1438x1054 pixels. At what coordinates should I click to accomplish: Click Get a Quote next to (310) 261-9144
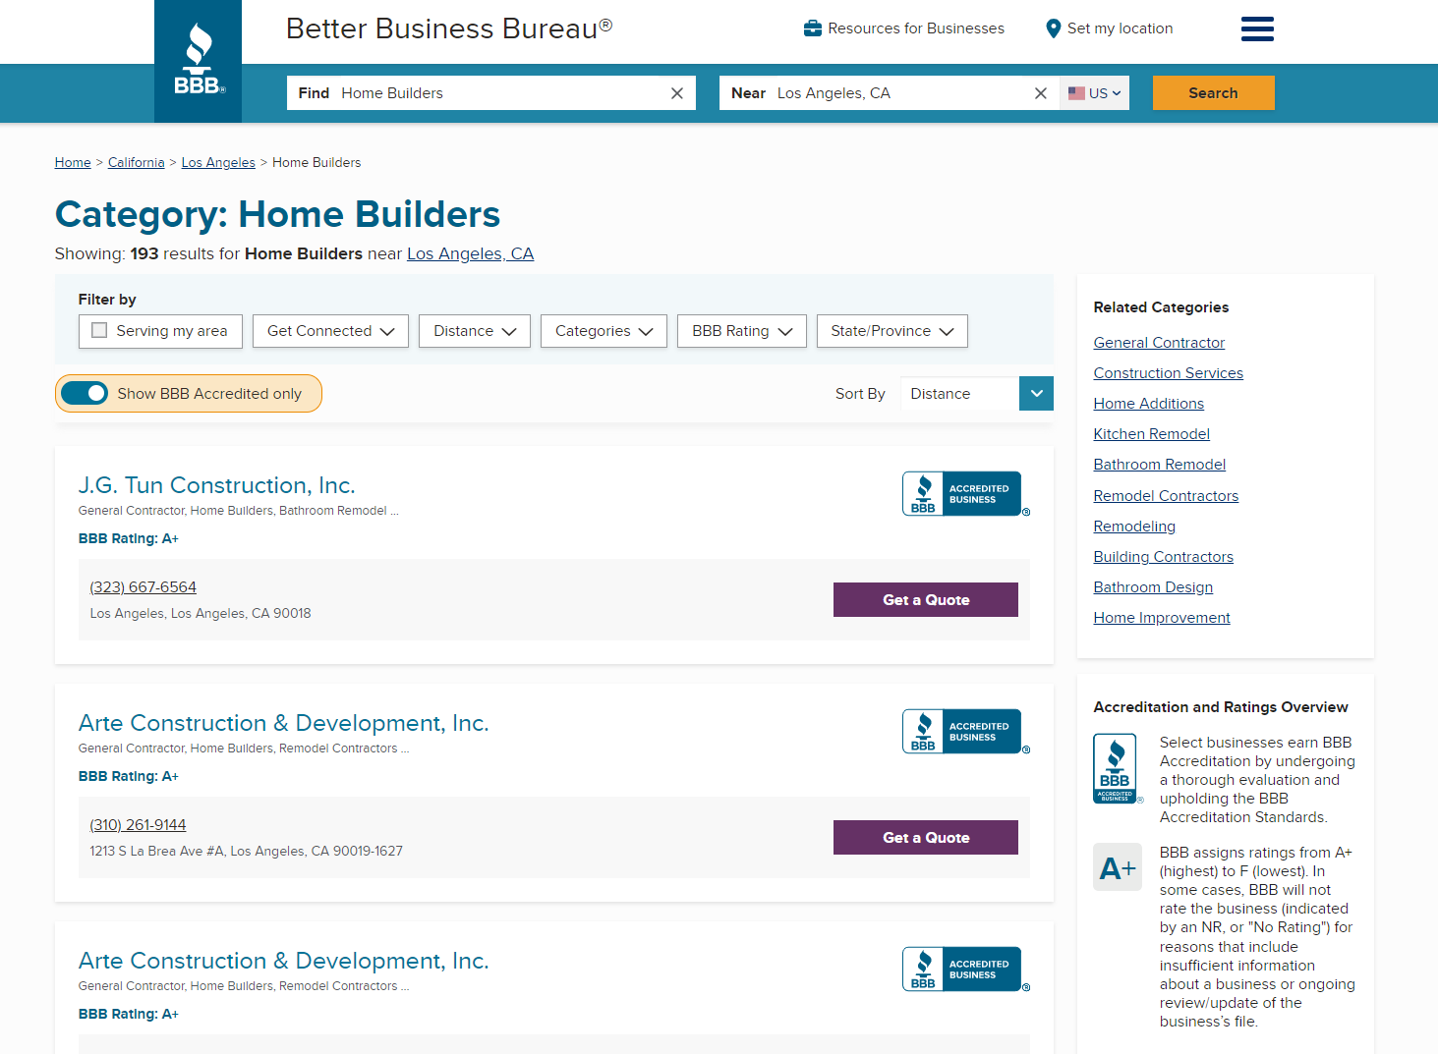point(926,838)
